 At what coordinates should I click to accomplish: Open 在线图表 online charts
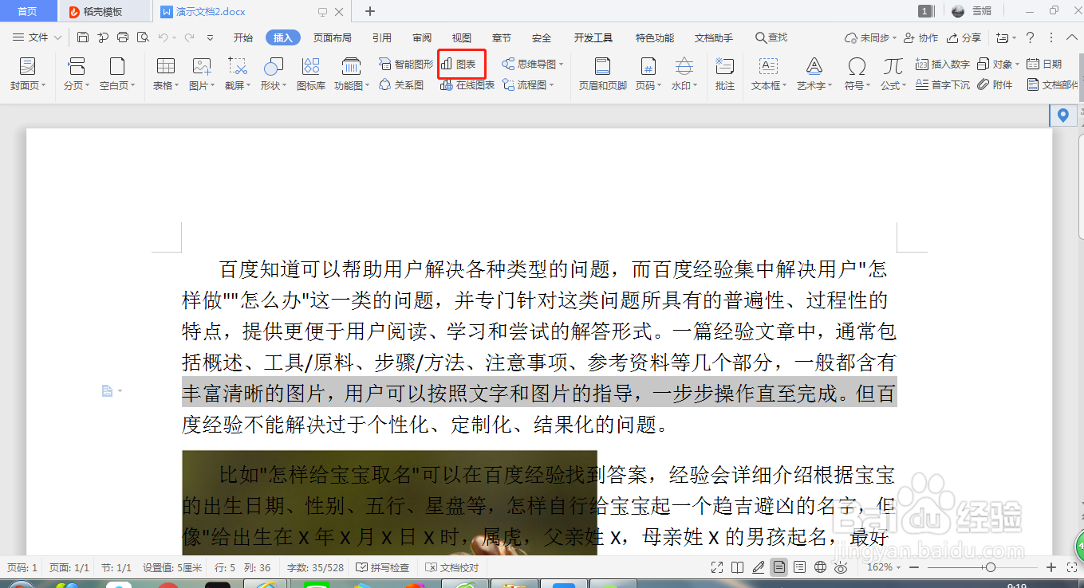pyautogui.click(x=467, y=84)
